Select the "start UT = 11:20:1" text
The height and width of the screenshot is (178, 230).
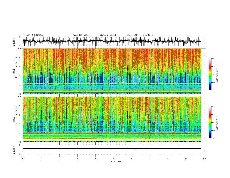(140, 35)
